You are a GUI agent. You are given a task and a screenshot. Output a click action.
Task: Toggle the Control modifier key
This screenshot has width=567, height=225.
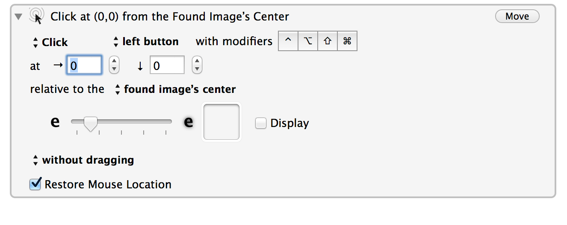pyautogui.click(x=288, y=41)
